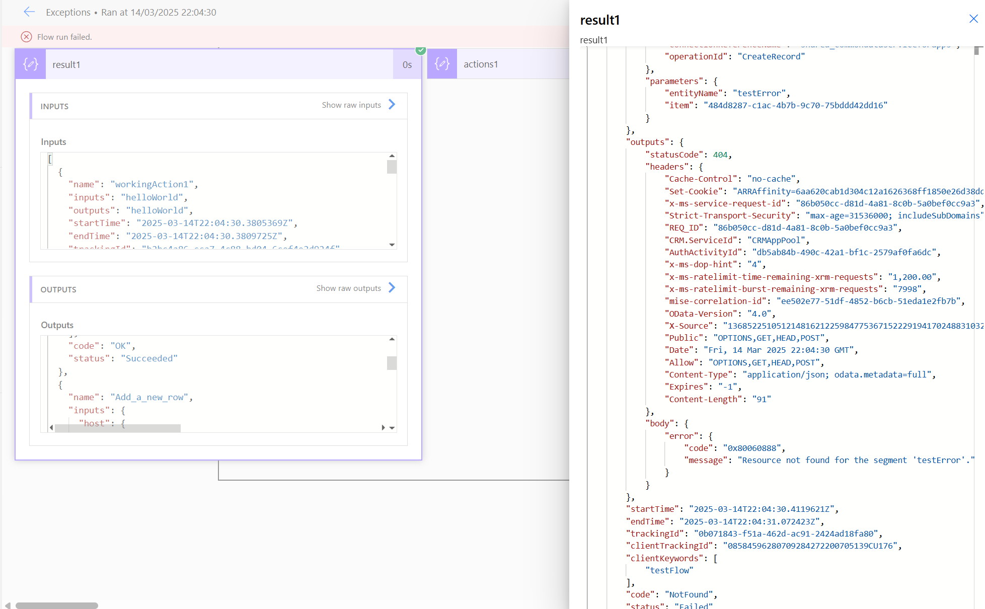The height and width of the screenshot is (609, 985).
Task: Click the result1 compose action icon
Action: point(31,64)
